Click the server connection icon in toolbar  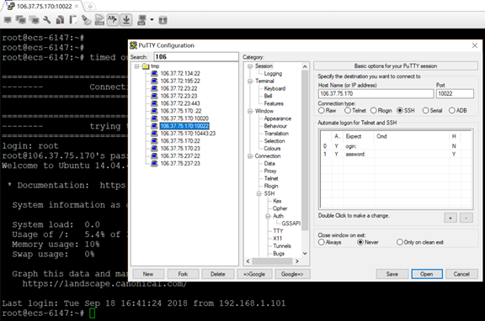[x=141, y=20]
